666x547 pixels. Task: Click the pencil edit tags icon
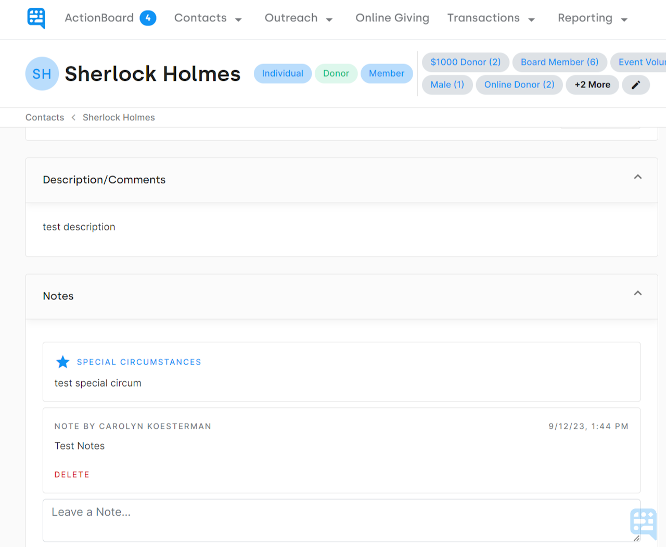(x=636, y=85)
